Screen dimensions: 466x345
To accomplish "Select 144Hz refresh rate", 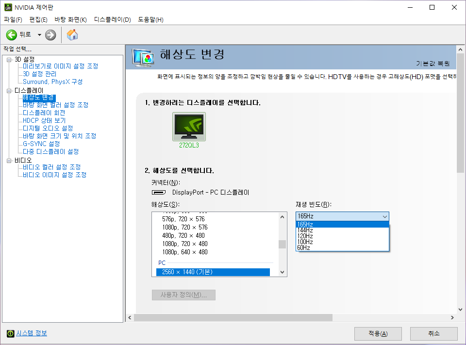I will [x=342, y=230].
